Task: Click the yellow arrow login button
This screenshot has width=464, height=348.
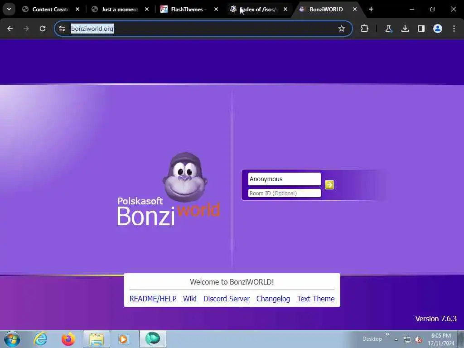Action: (x=329, y=185)
